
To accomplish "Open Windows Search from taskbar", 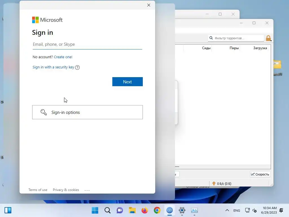I will click(x=108, y=210).
